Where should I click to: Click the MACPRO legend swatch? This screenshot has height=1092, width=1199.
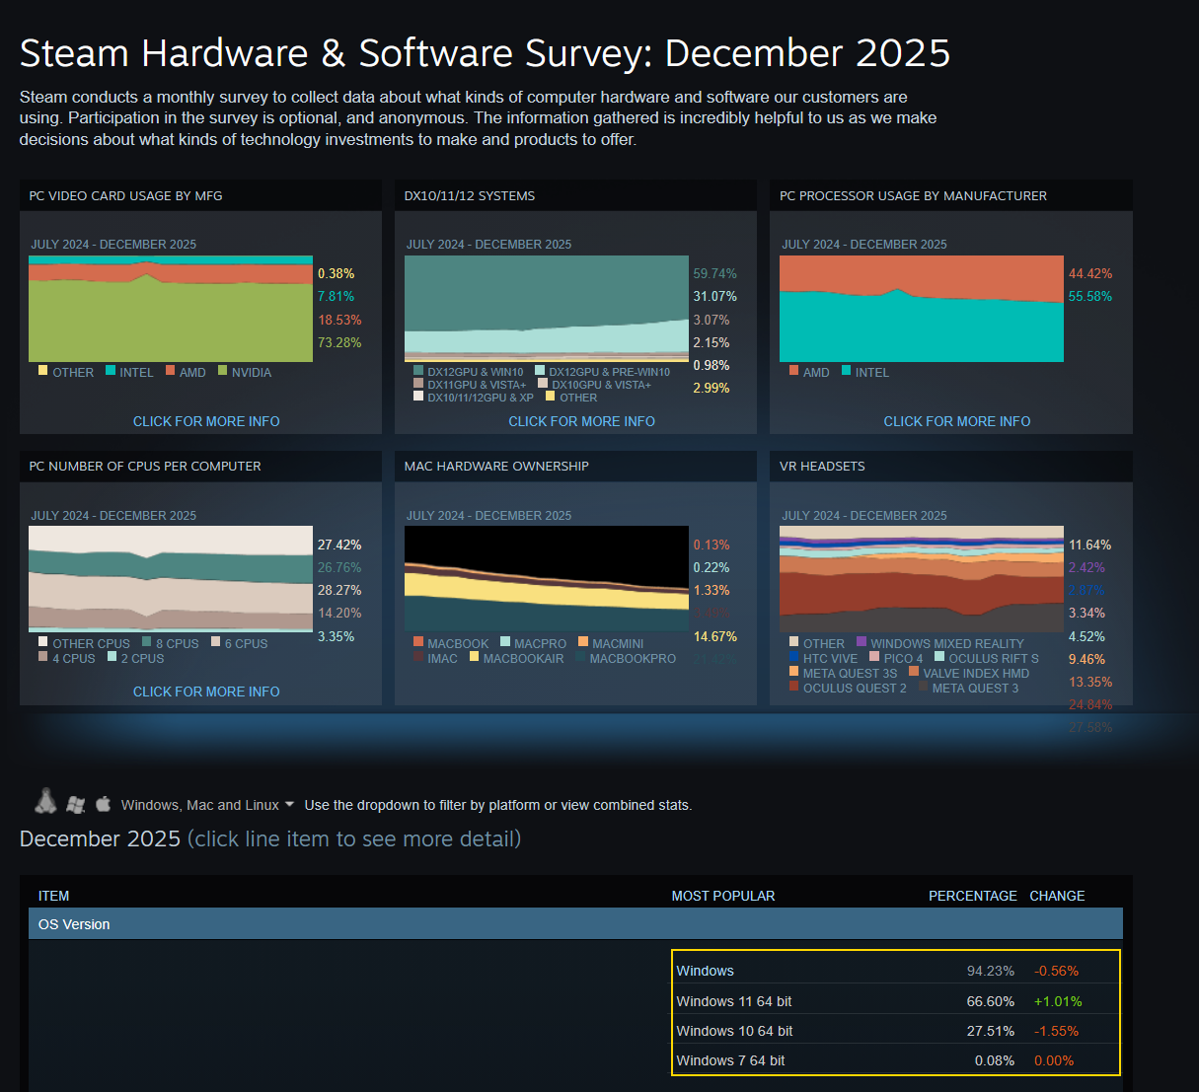tap(505, 642)
